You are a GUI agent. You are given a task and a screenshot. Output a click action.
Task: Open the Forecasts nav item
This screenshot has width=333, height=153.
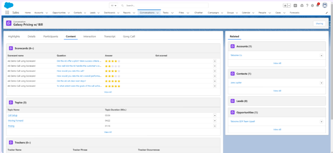point(294,13)
